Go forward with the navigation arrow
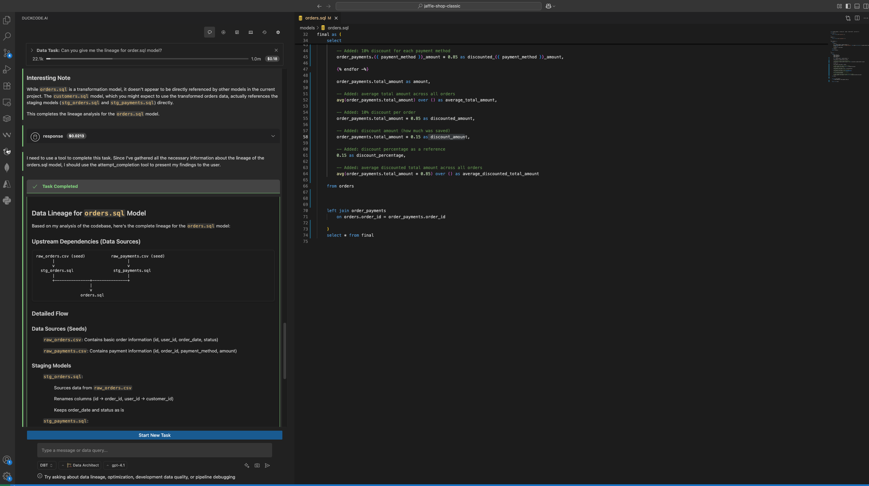This screenshot has width=869, height=486. pyautogui.click(x=328, y=6)
